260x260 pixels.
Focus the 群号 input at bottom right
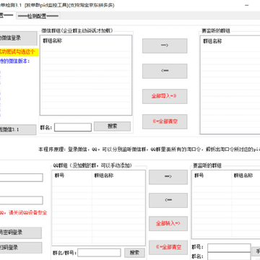[229, 248]
